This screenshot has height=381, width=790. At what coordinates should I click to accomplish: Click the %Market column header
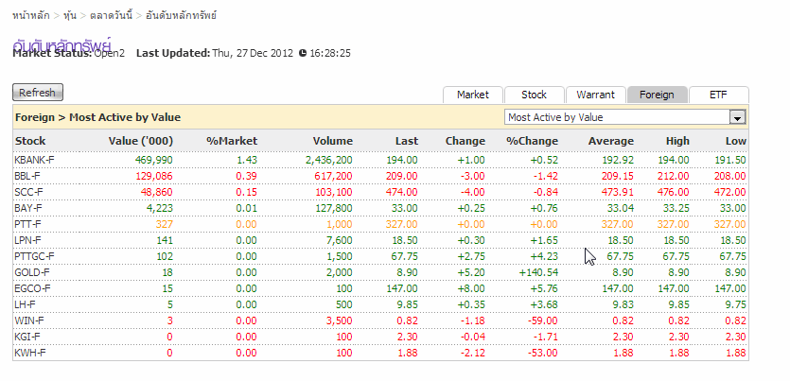[x=232, y=141]
